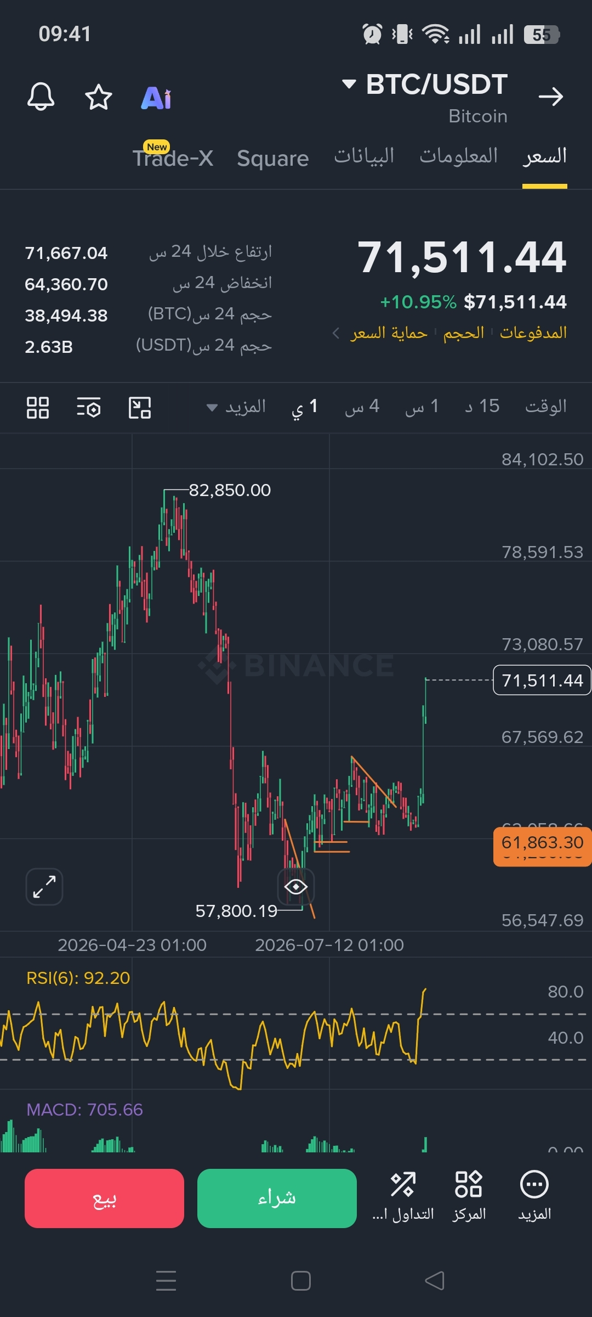Add BTC/USDT to favorites with star
Viewport: 592px width, 1317px height.
(x=99, y=97)
